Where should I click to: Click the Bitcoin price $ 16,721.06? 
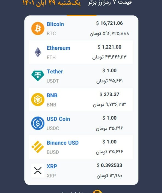click(110, 23)
